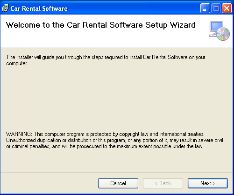Click the CD disc in the setup graphic
Image resolution: width=234 pixels, height=195 pixels.
(223, 34)
